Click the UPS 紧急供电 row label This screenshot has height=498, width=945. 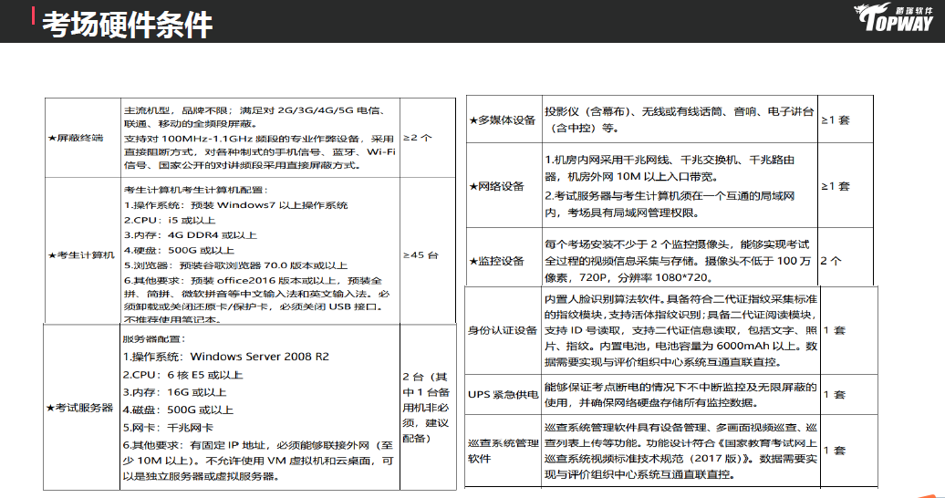pyautogui.click(x=503, y=394)
